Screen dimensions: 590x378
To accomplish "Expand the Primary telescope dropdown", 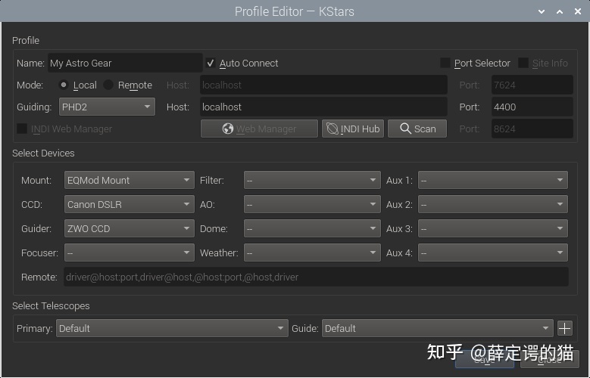I will pos(171,328).
